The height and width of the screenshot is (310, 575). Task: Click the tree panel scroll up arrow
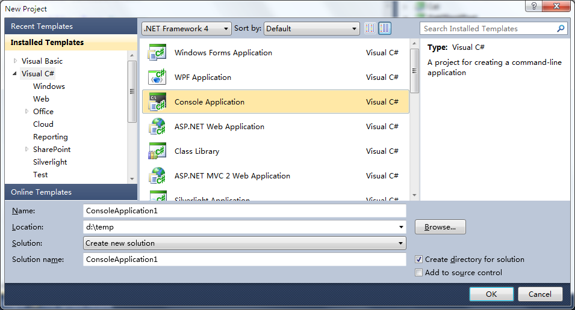pos(132,55)
